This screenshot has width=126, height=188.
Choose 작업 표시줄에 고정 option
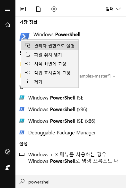click(50, 73)
